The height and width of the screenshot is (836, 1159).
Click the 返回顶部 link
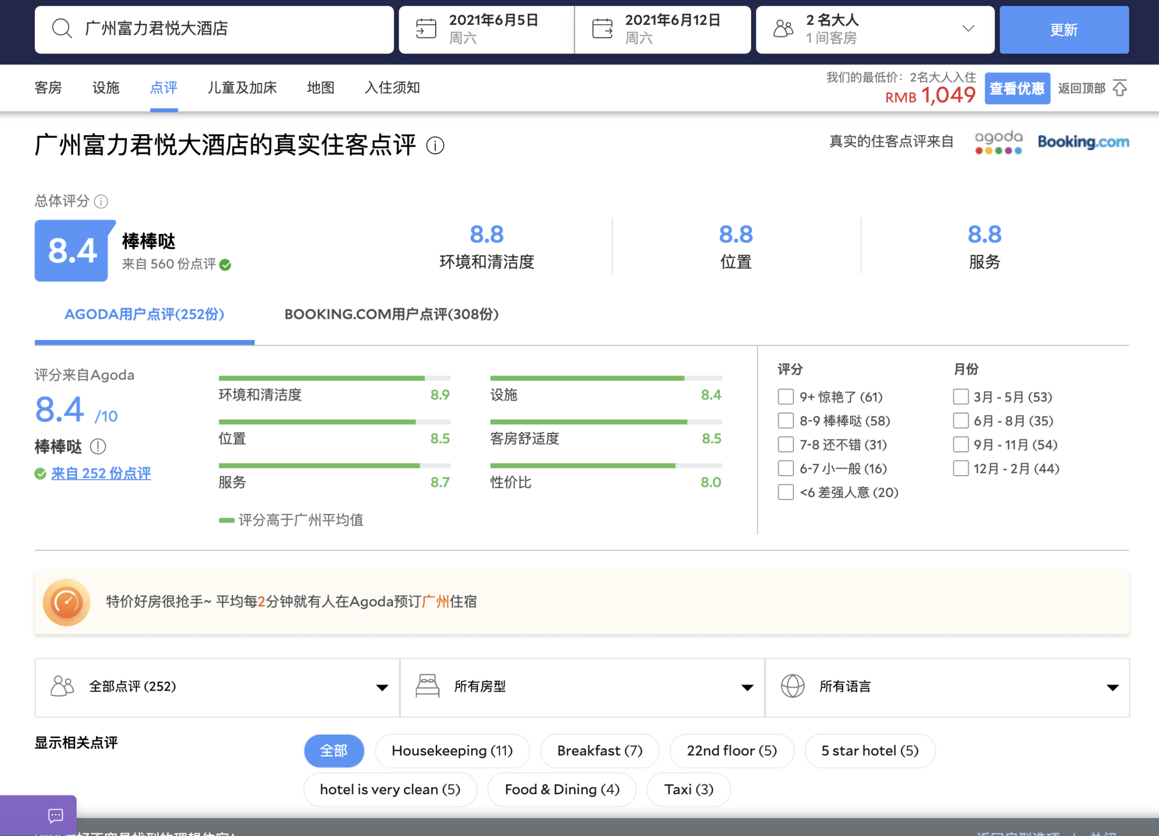click(x=1081, y=88)
